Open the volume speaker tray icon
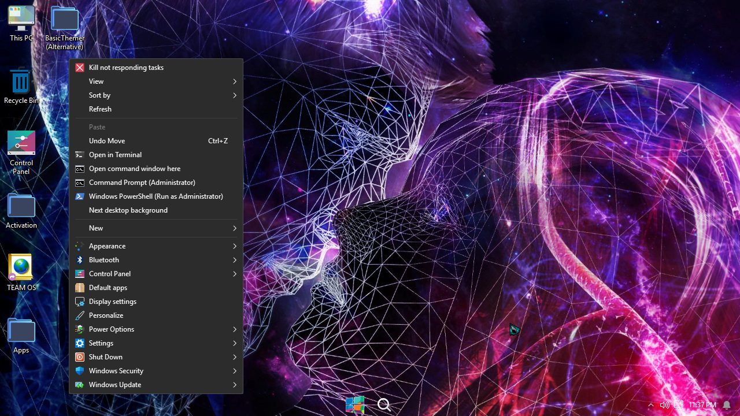 pos(665,405)
